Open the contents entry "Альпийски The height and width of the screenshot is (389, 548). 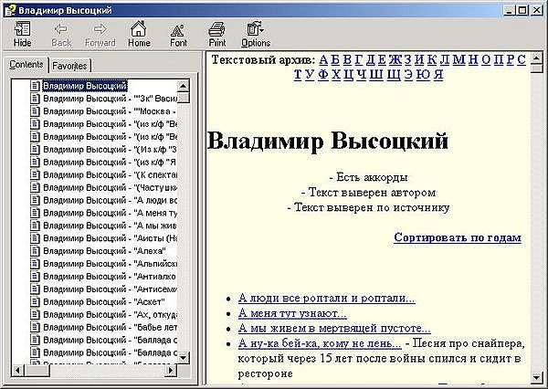(x=111, y=264)
